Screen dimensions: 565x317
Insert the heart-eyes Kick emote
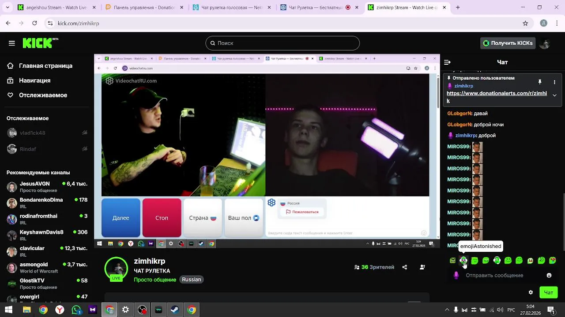[x=552, y=261]
